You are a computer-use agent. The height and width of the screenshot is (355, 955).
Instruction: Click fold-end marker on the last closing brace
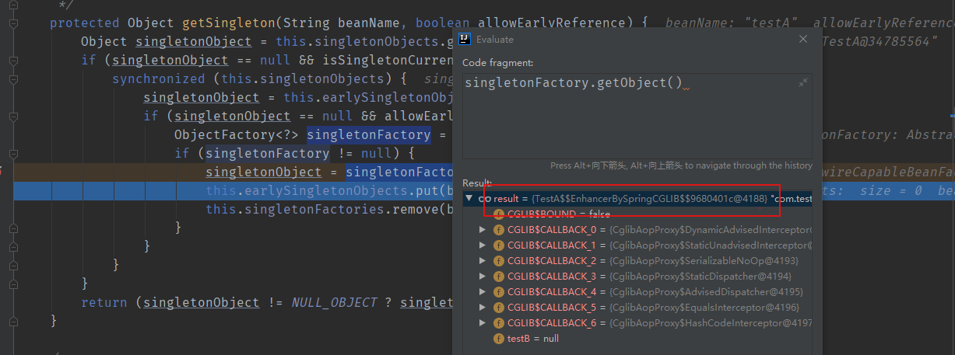point(15,320)
